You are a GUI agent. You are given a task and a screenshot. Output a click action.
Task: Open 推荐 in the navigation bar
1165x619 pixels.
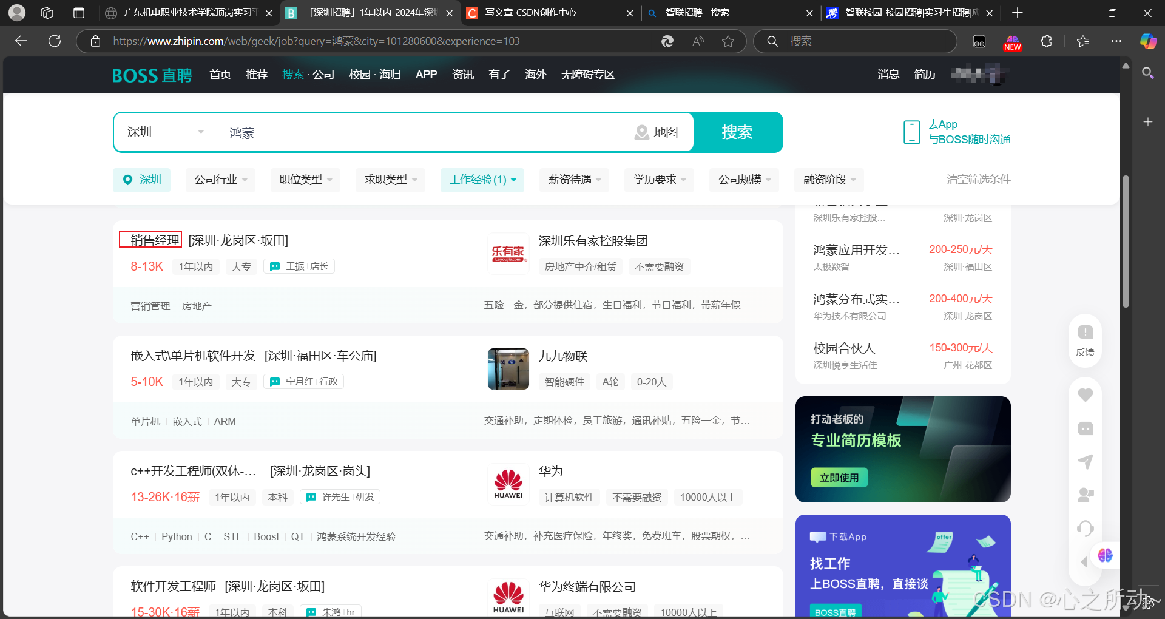(x=257, y=75)
